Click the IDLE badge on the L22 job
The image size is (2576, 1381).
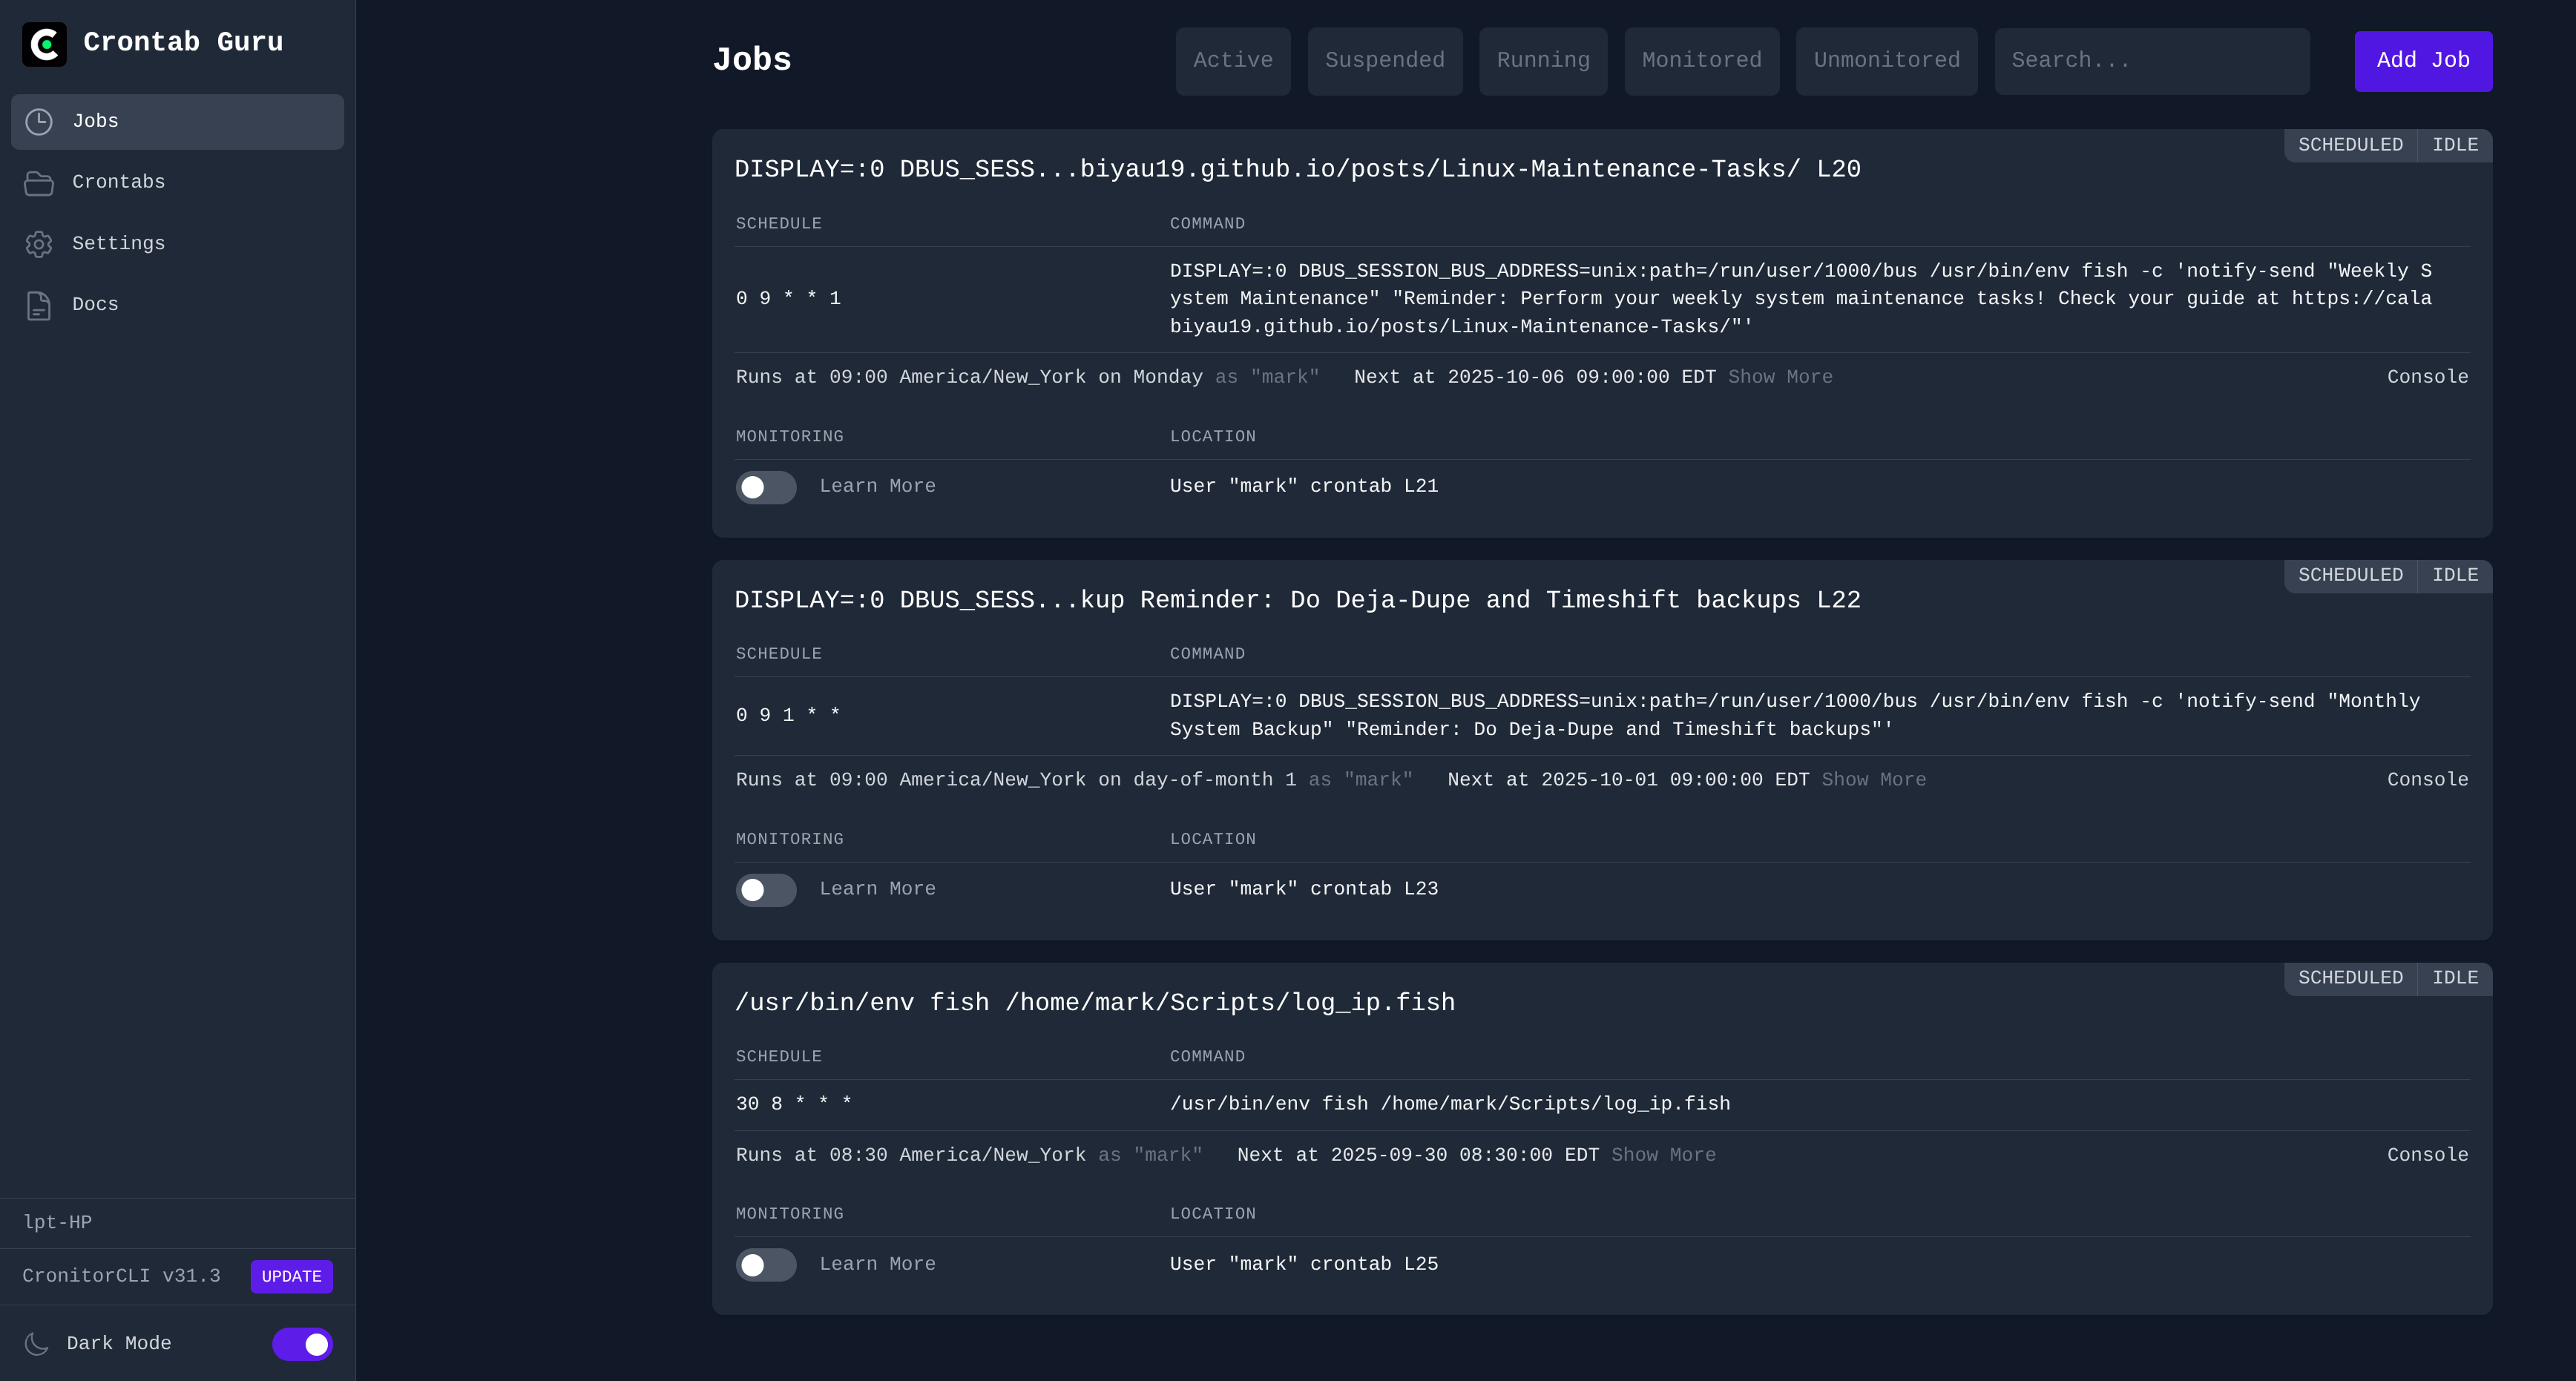(2455, 575)
